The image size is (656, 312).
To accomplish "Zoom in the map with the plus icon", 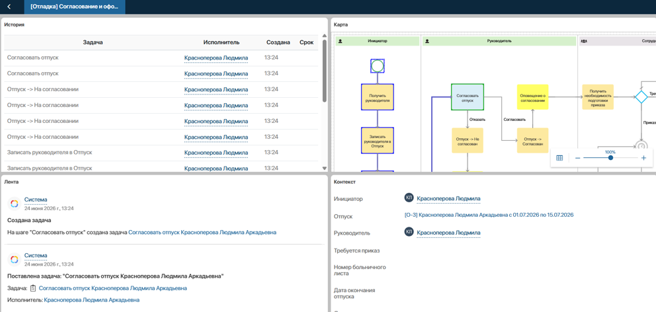I will [x=643, y=158].
